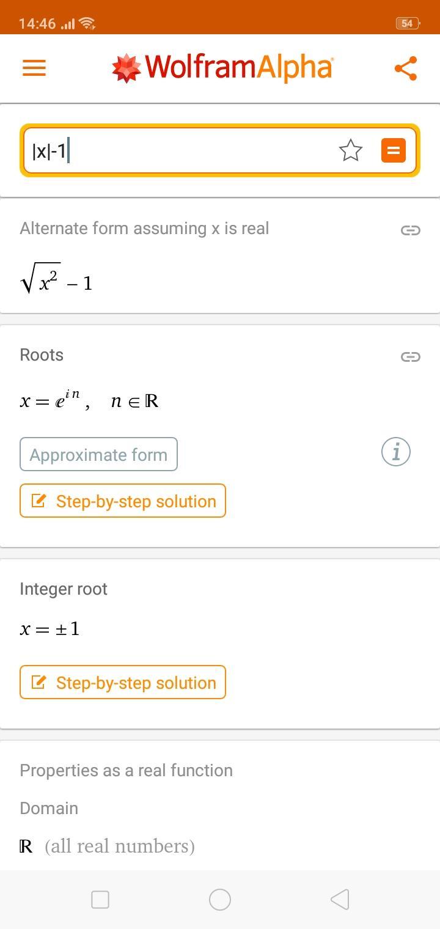Open the hamburger menu
The width and height of the screenshot is (440, 929).
tap(34, 68)
